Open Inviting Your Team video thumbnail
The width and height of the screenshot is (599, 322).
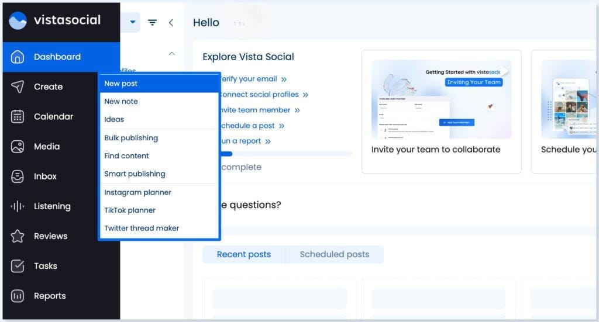(x=442, y=99)
